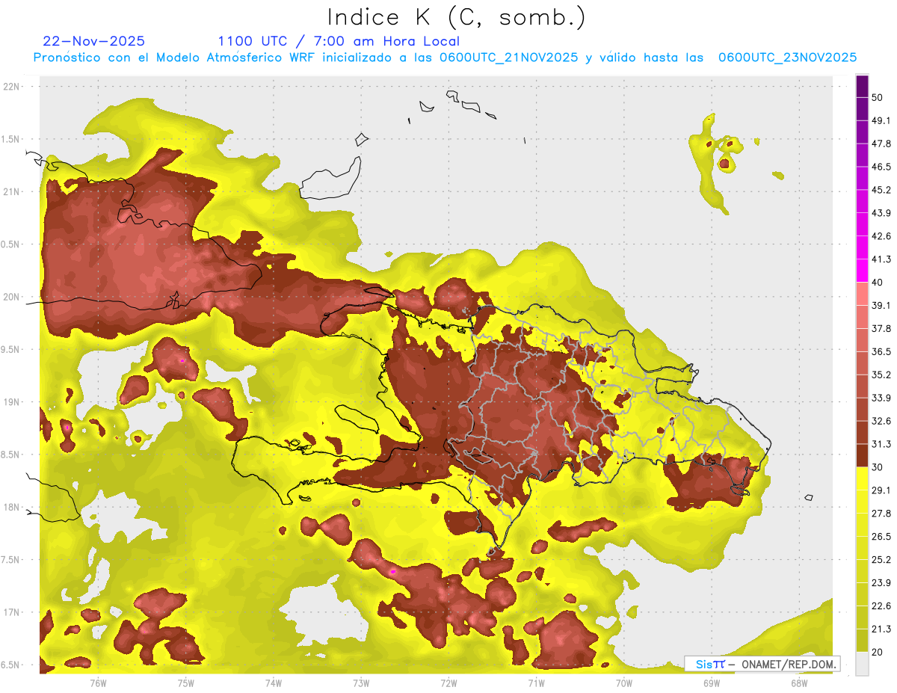Click the colorbar label "35.2"

click(881, 375)
